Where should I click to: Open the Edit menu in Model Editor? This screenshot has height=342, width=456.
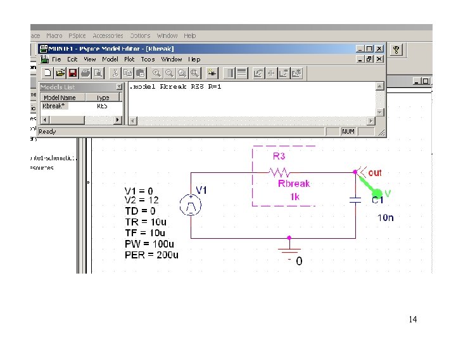[x=72, y=60]
